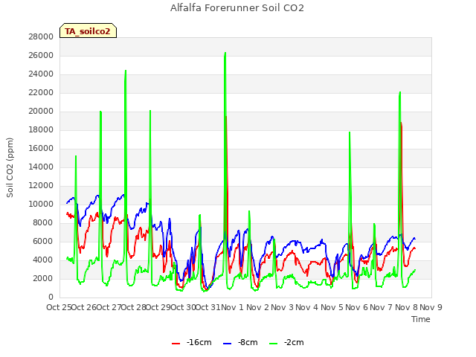Click the 8000 y-axis tick label
Screen dimensions: 476x357
pyautogui.click(x=43, y=222)
